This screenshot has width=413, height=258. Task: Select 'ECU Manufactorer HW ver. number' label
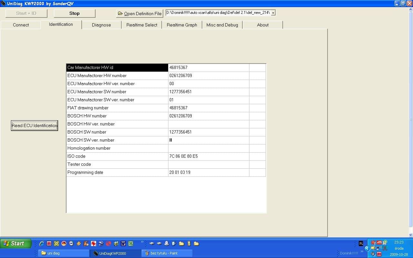point(117,84)
